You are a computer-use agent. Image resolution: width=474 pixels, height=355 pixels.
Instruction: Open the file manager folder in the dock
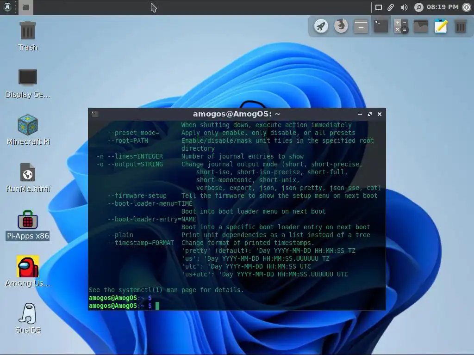(421, 26)
